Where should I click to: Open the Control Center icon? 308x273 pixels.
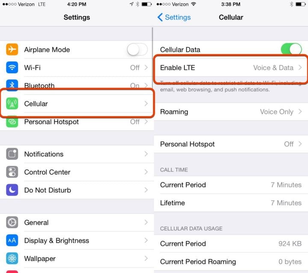tap(12, 172)
